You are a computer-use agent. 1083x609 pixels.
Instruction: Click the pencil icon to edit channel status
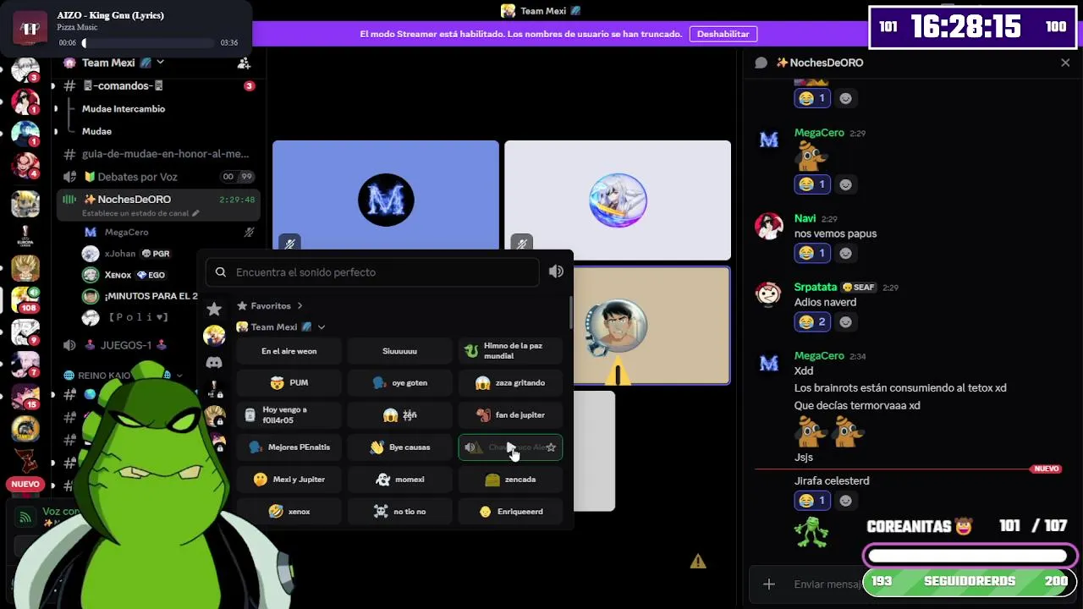click(195, 213)
